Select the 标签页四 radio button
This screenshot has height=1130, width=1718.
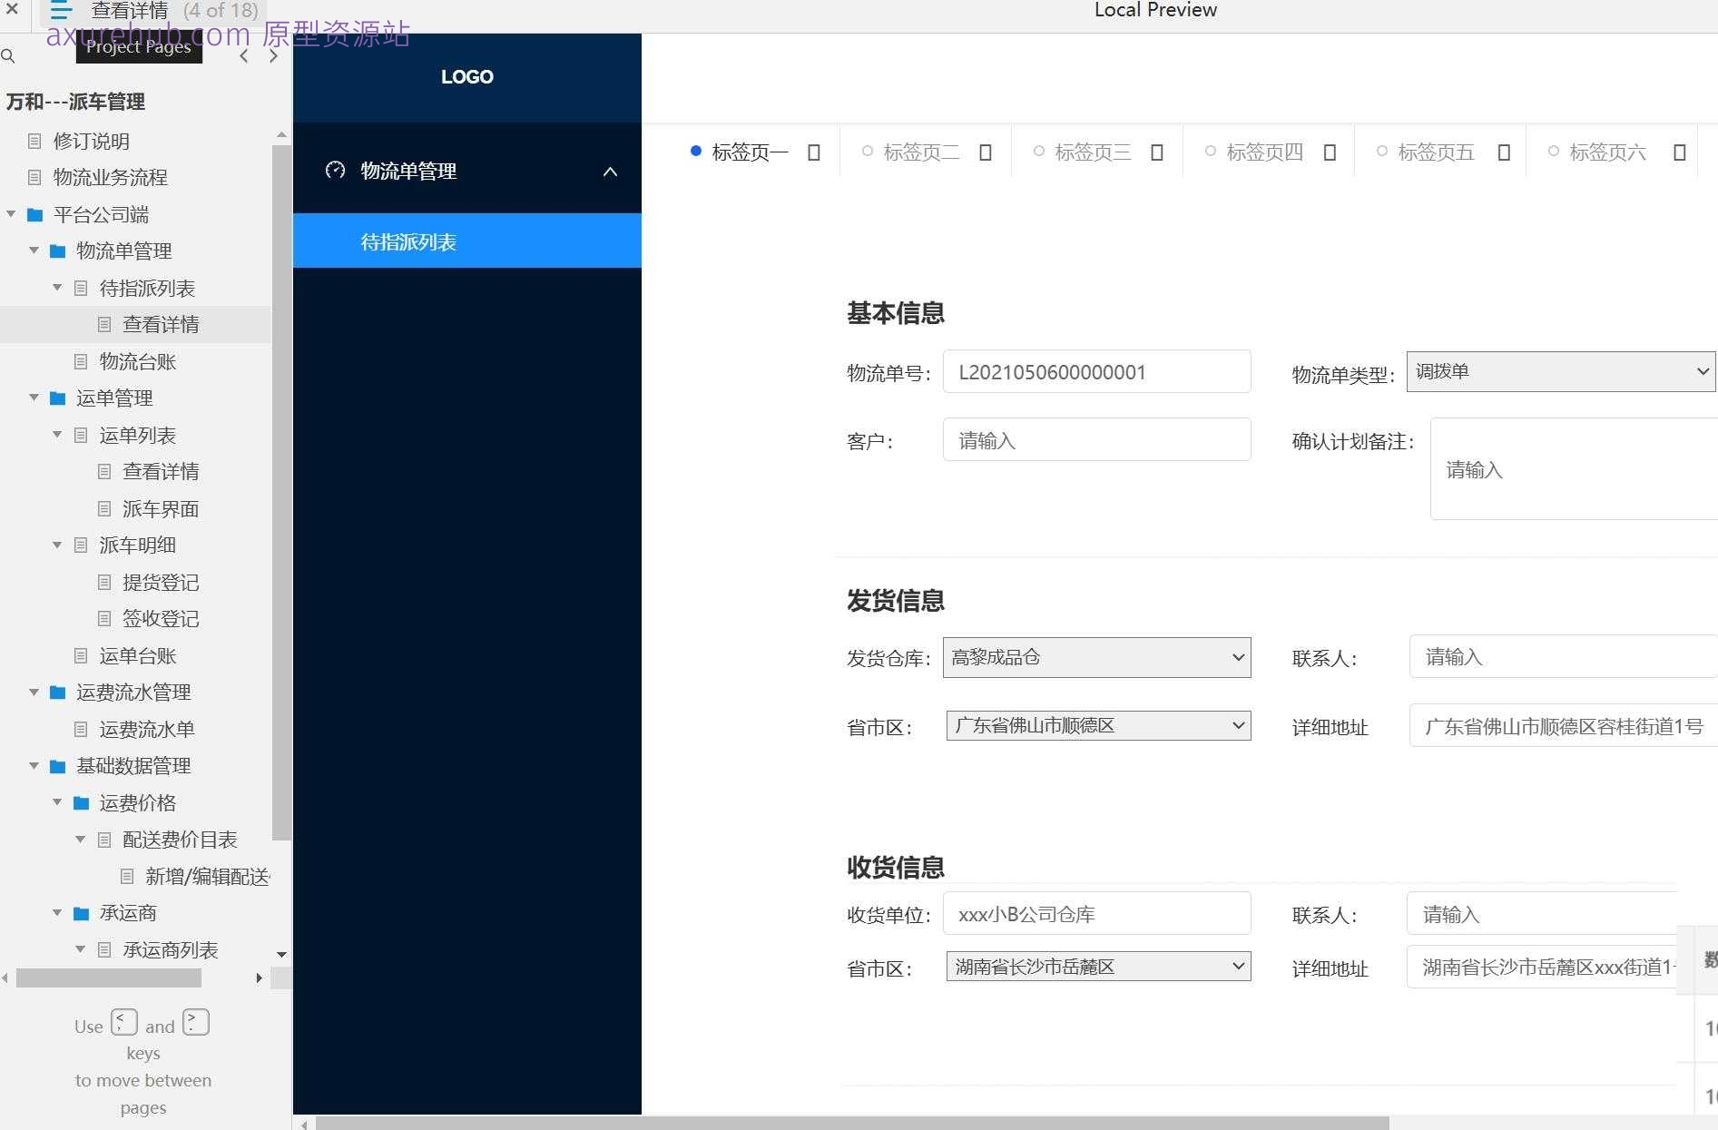point(1210,151)
